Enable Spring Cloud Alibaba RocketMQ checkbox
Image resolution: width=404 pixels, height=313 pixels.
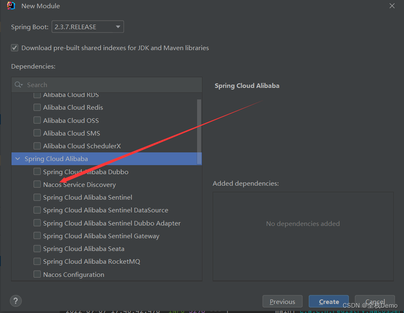(x=37, y=261)
